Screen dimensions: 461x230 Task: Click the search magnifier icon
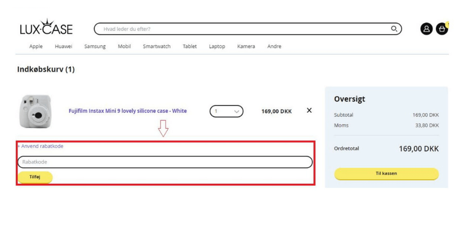pyautogui.click(x=394, y=29)
